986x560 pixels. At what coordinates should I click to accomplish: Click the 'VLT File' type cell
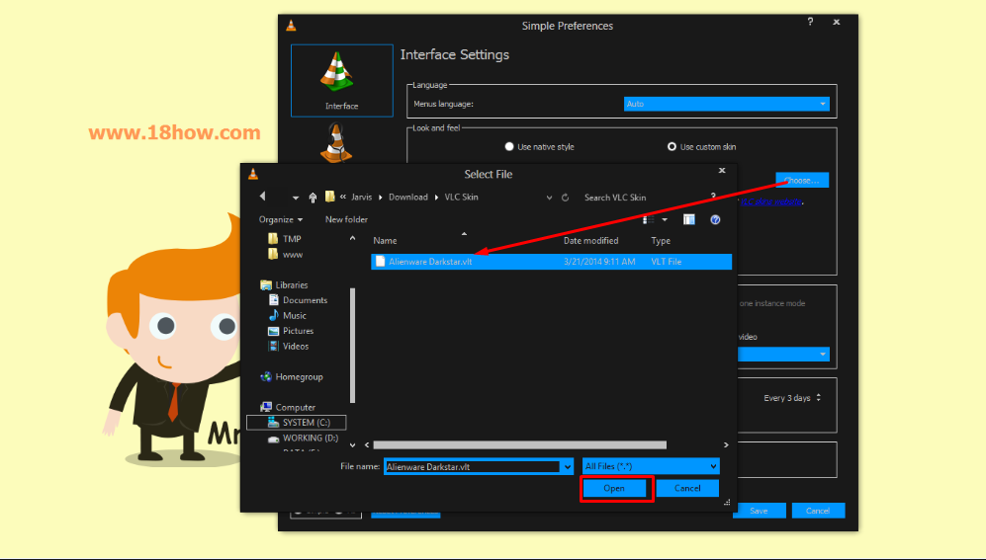click(666, 261)
